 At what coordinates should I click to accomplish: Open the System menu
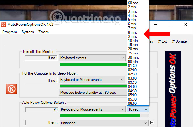(28, 32)
